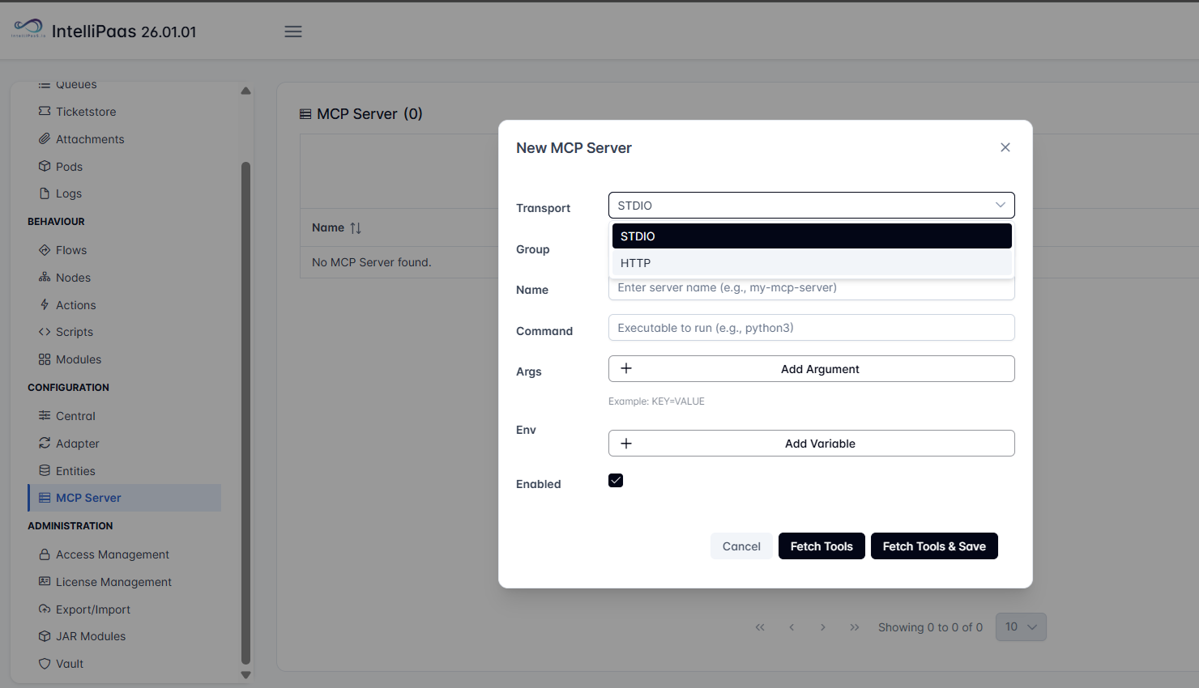The width and height of the screenshot is (1199, 688).
Task: Select STDIO option in Transport list
Action: (x=812, y=236)
